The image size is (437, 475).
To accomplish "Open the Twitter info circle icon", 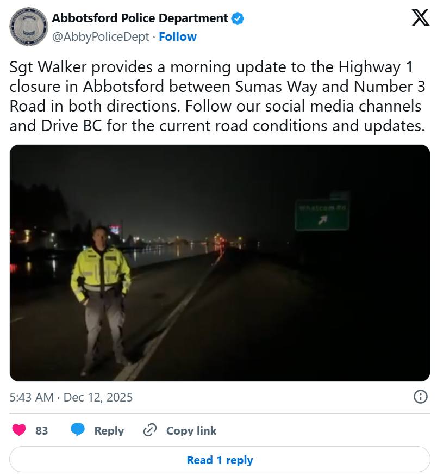I will (420, 397).
